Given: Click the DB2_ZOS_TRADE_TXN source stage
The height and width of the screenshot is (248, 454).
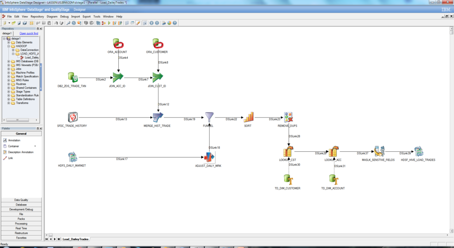Looking at the screenshot, I should pos(72,78).
